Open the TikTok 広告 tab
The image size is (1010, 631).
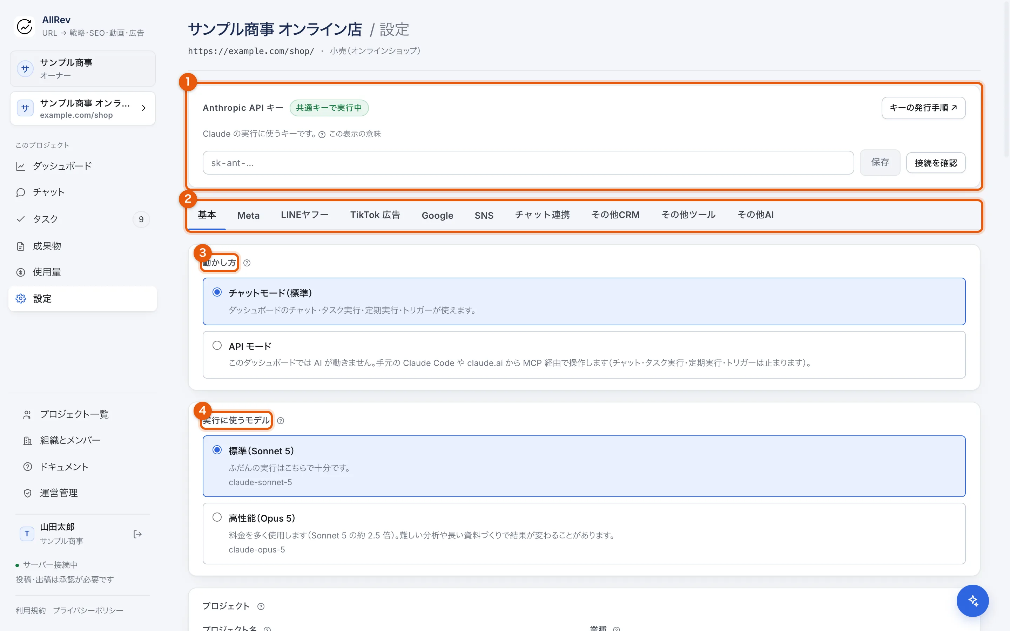coord(375,215)
